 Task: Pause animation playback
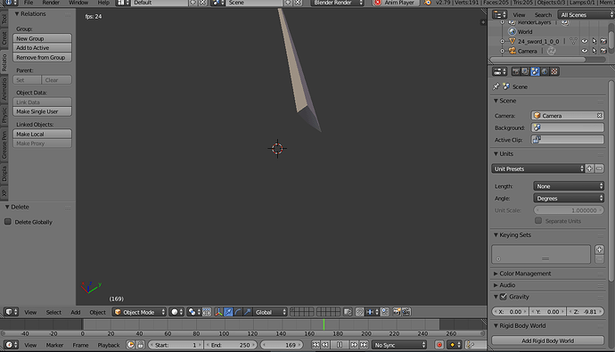[340, 345]
